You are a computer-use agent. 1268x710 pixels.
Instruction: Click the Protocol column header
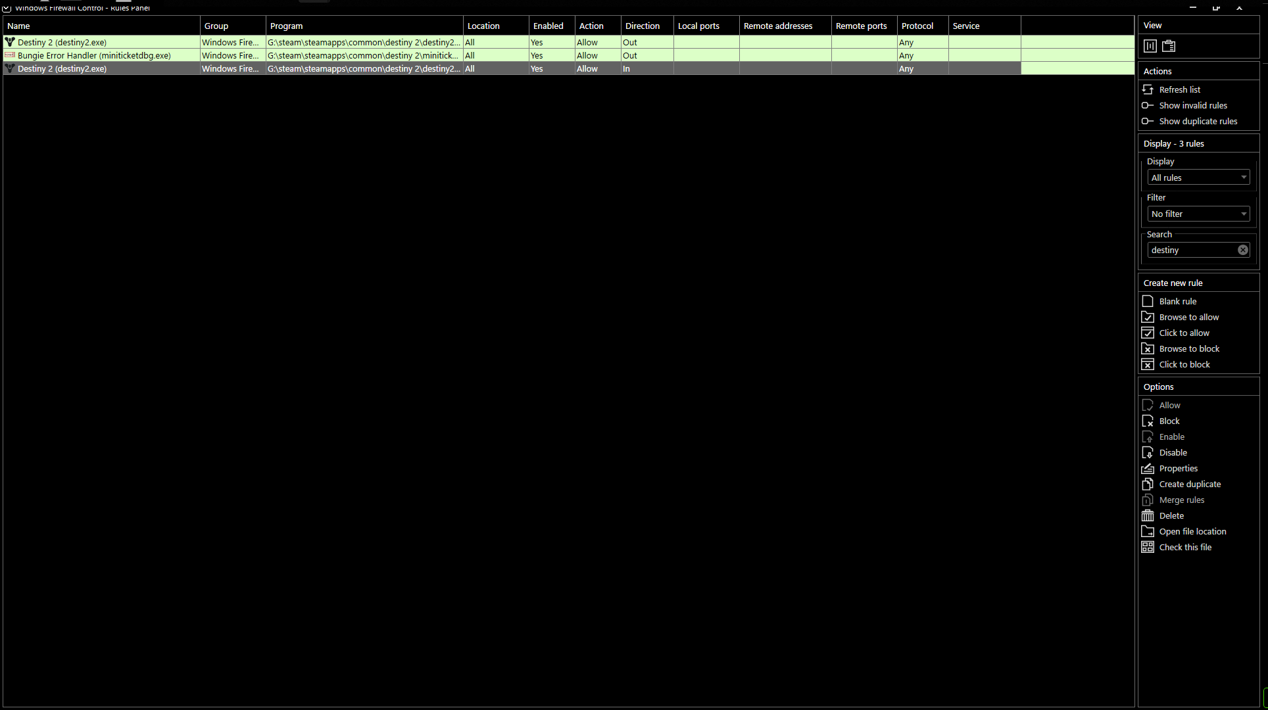[917, 26]
